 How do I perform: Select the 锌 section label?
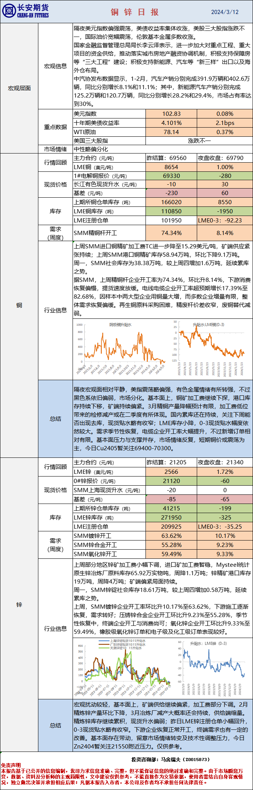[x=19, y=604]
